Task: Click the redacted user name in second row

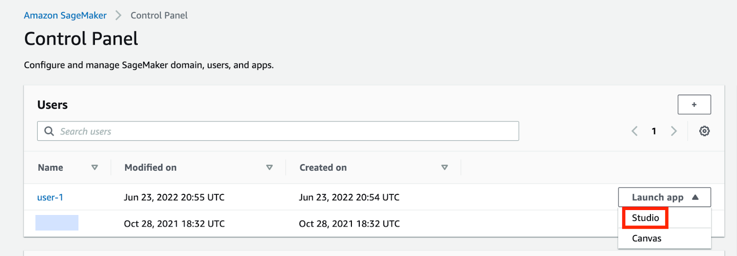Action: pyautogui.click(x=57, y=223)
